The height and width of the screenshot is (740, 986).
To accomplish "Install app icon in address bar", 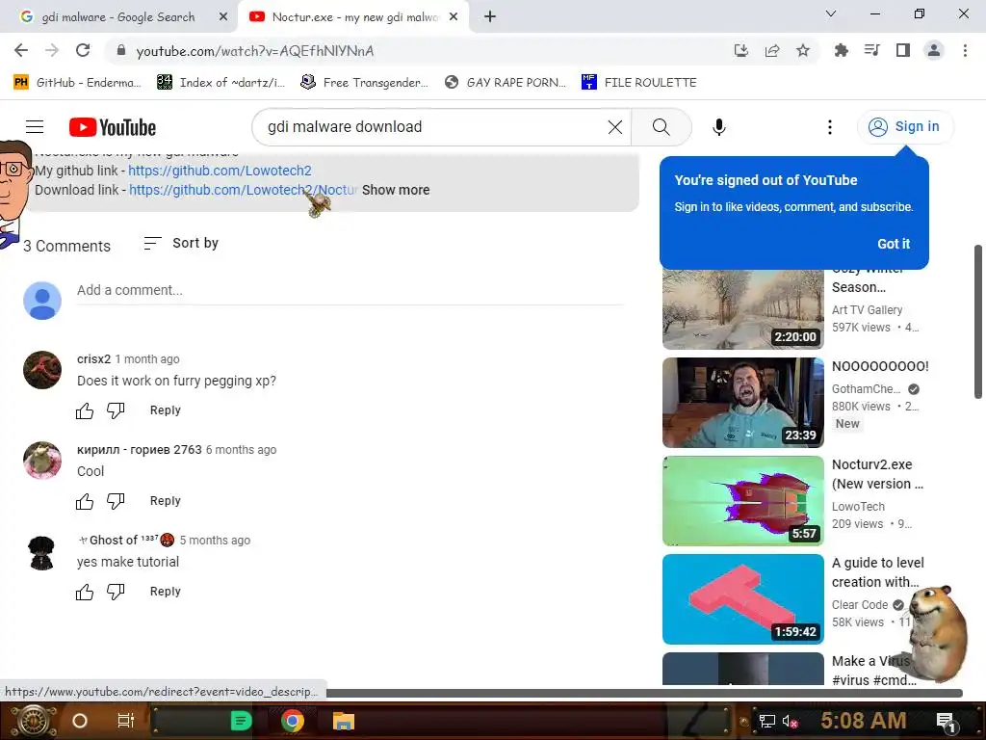I will click(741, 50).
